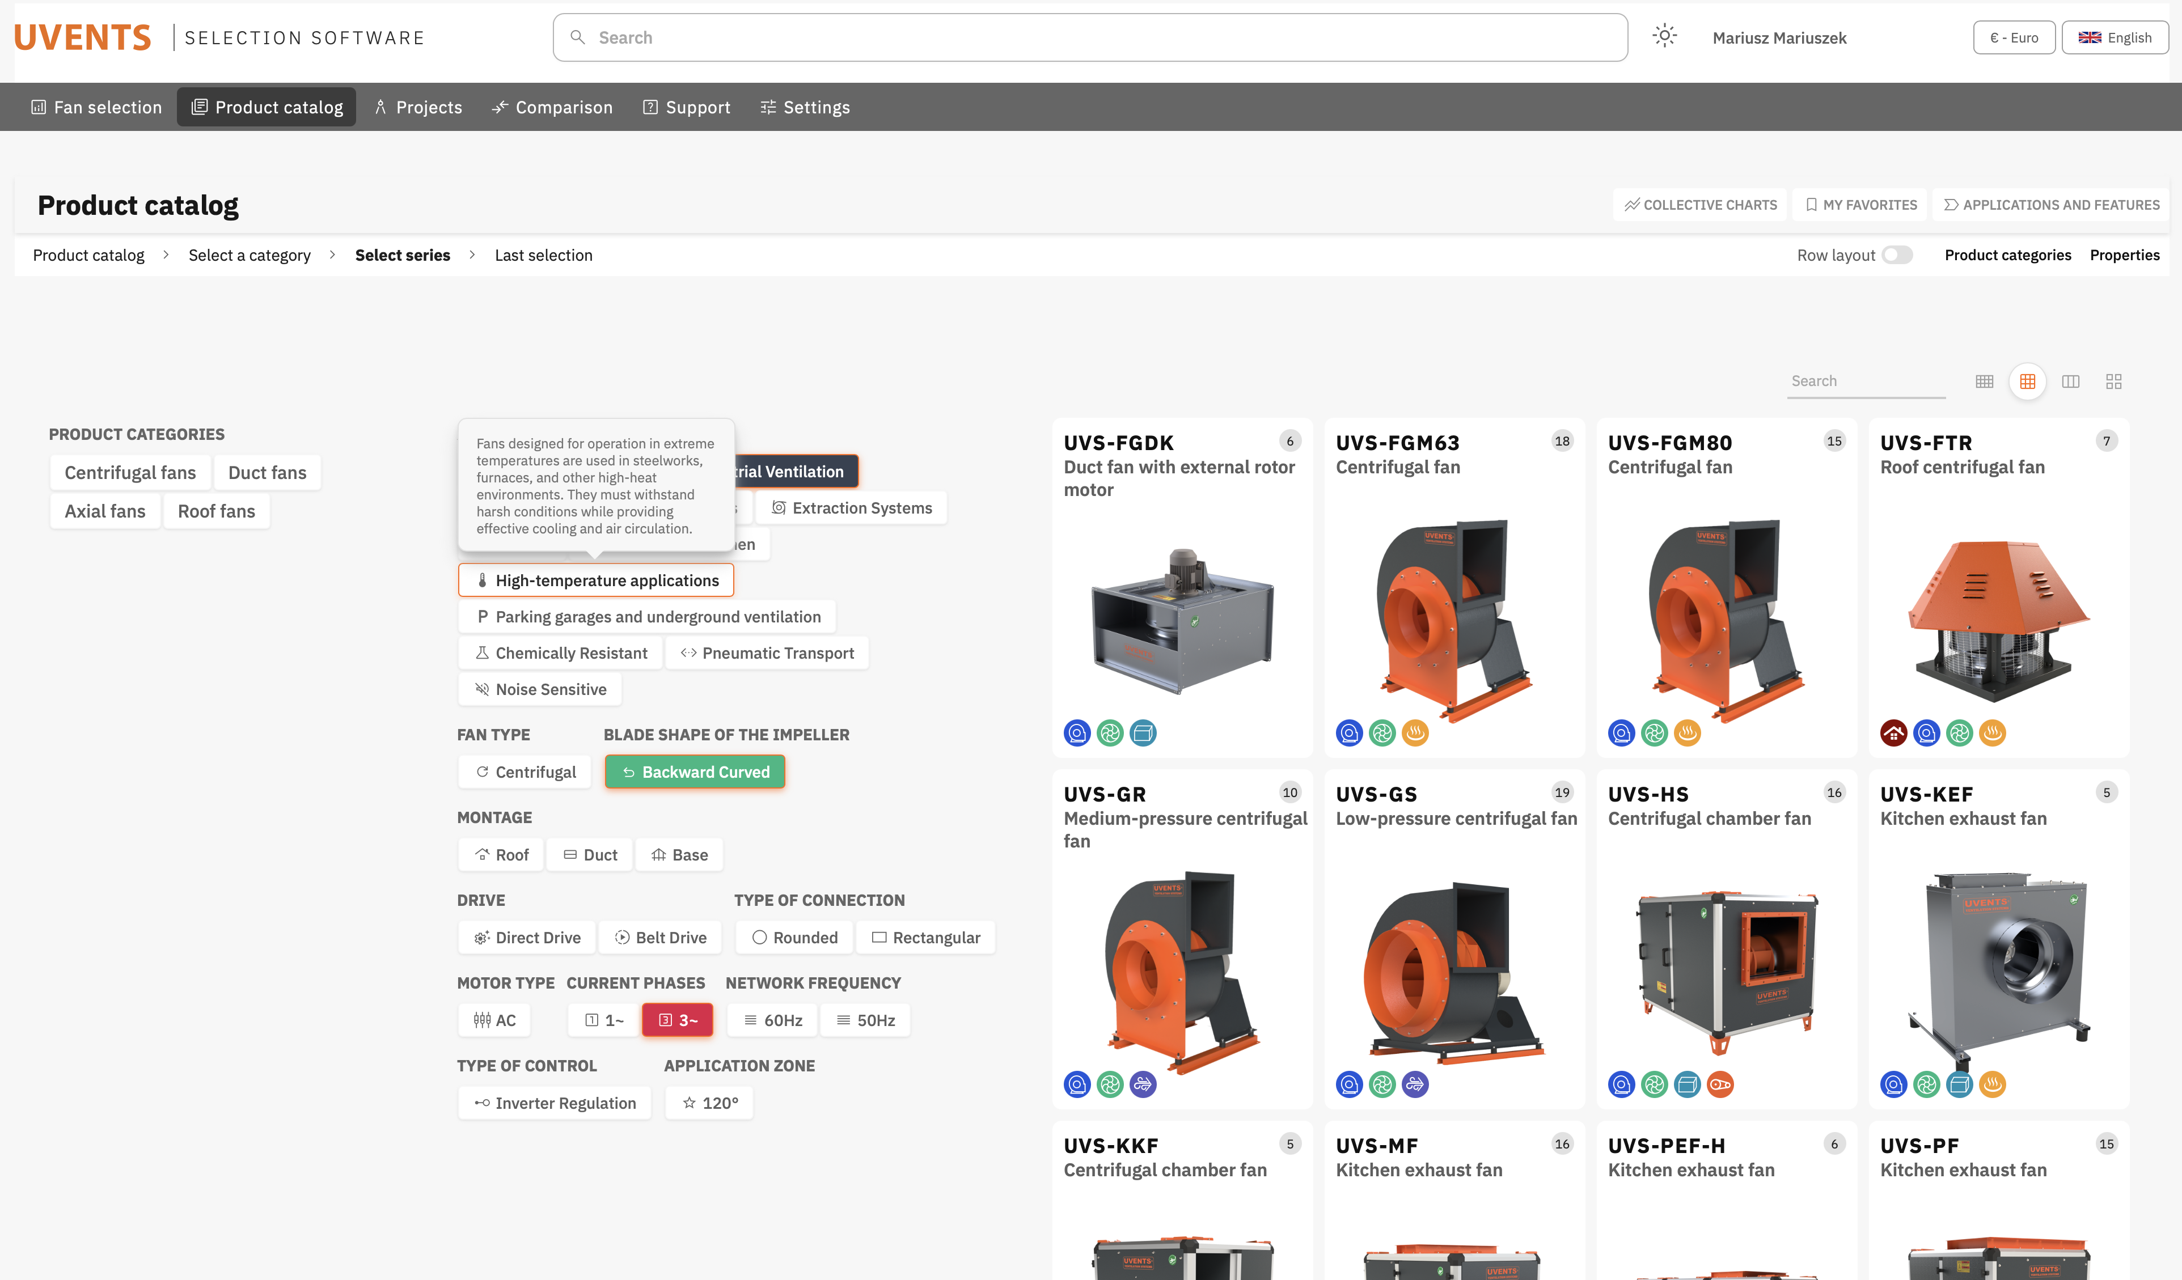Enable the Inverter Regulation control filter

pos(555,1104)
